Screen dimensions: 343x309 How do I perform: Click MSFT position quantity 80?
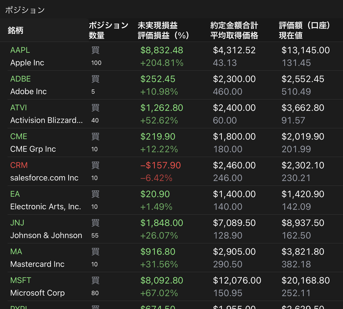[95, 293]
